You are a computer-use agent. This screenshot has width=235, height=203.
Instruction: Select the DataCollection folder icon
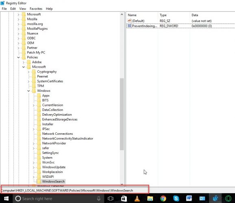coord(39,110)
